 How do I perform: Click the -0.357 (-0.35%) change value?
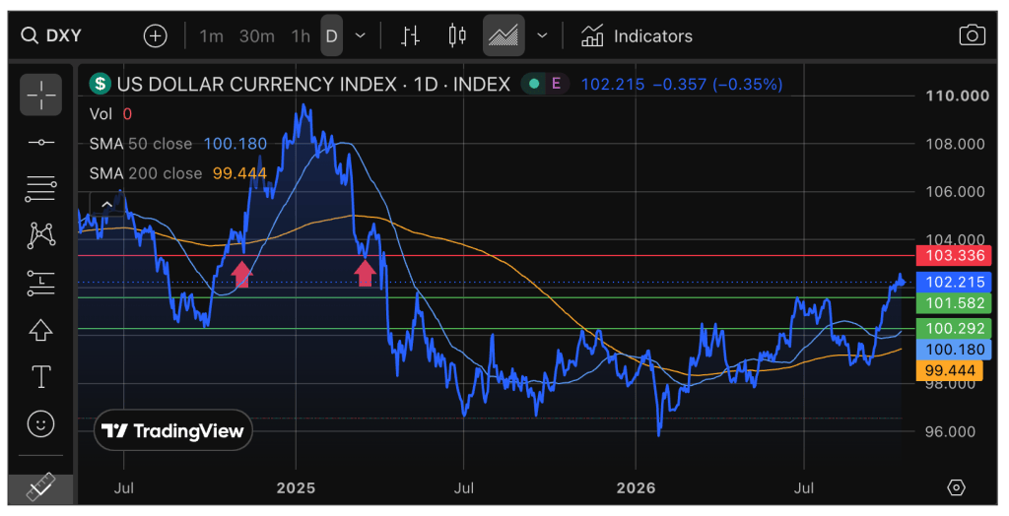pos(718,85)
